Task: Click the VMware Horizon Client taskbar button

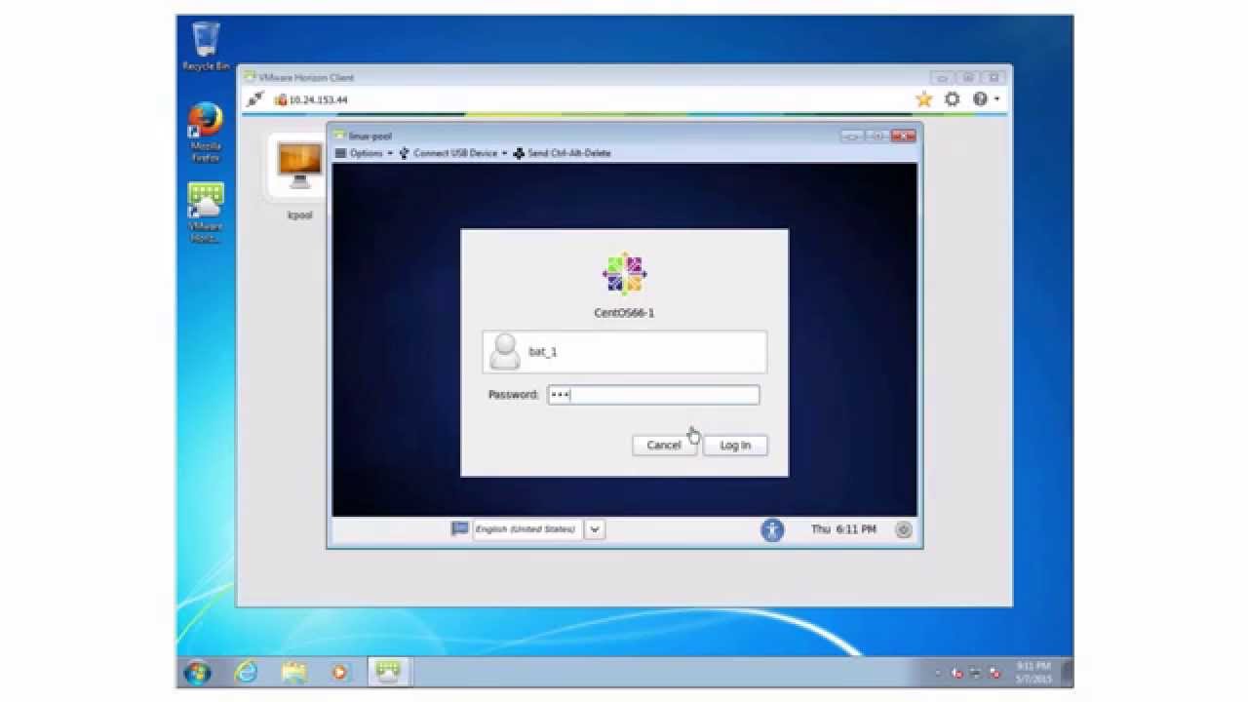Action: point(388,672)
